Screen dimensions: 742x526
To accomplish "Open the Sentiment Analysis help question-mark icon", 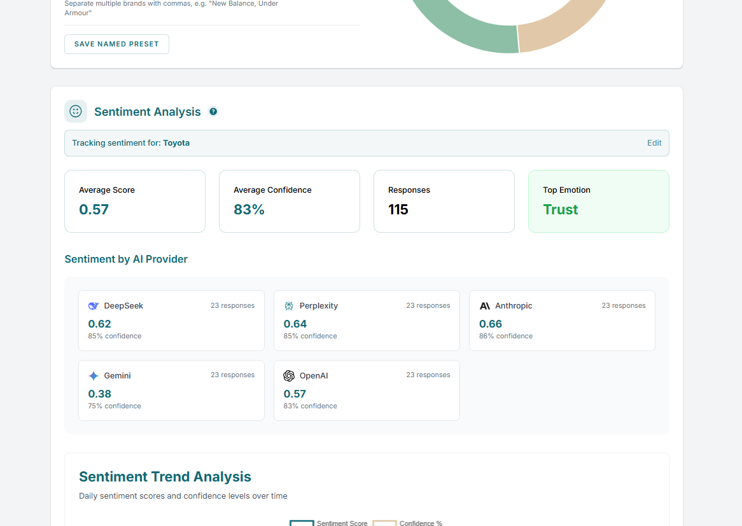I will (213, 112).
